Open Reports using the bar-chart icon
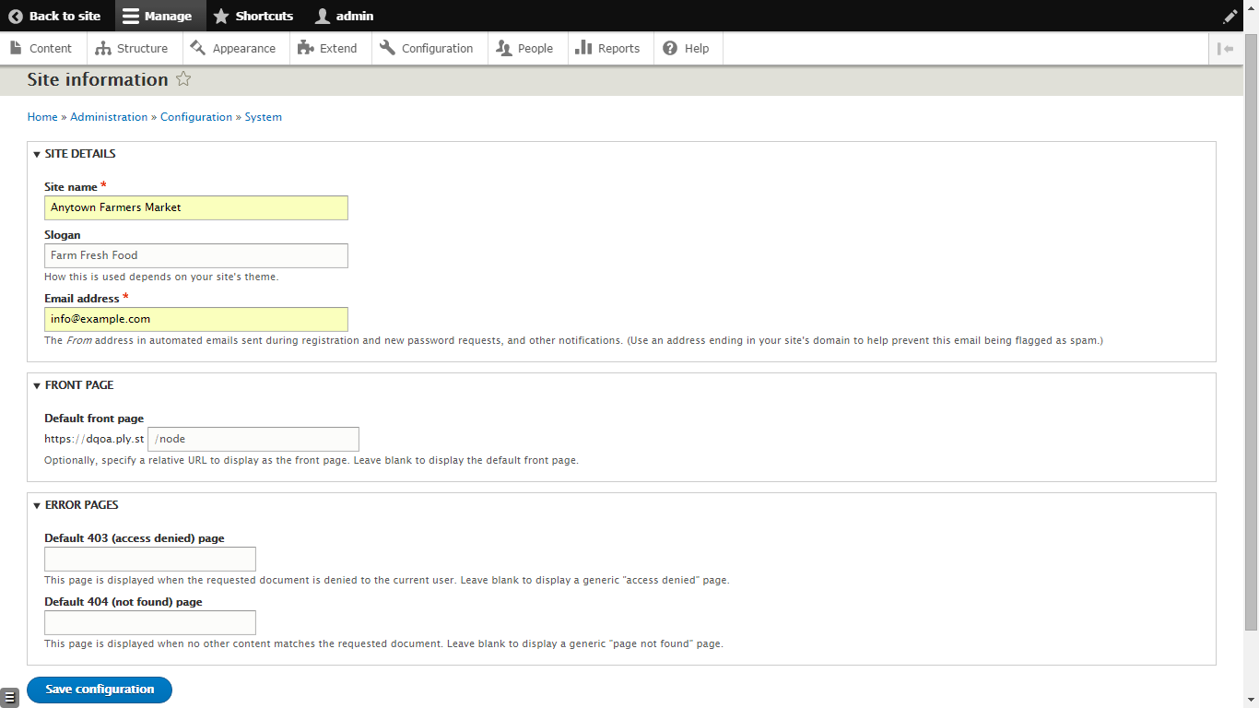 (582, 48)
